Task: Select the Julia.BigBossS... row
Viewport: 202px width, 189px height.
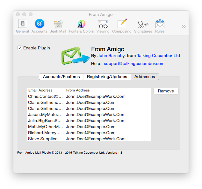Action: 89,120
